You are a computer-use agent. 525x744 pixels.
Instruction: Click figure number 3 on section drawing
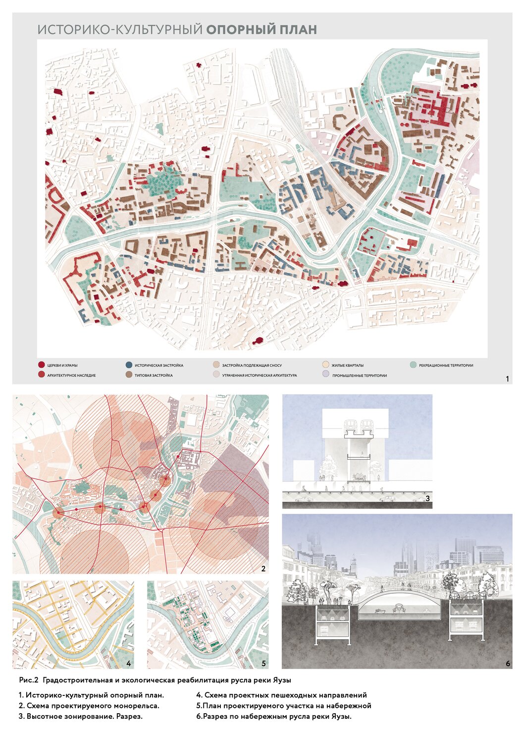point(427,498)
